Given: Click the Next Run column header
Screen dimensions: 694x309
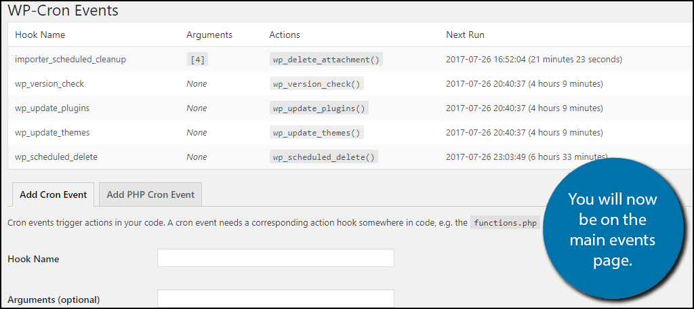Looking at the screenshot, I should click(465, 35).
